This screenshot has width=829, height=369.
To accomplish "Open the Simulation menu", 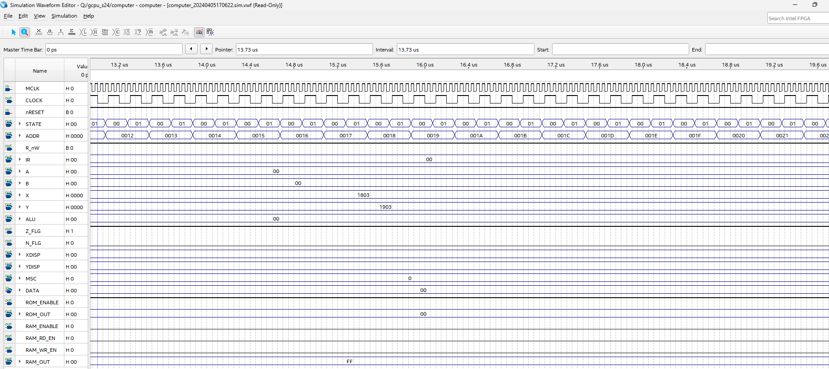I will pos(64,16).
